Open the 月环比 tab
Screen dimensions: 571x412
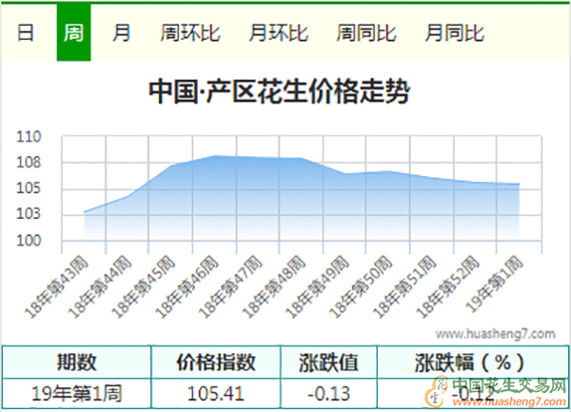click(x=278, y=33)
